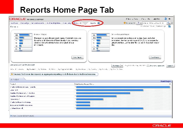This screenshot has height=137, width=183.
Task: Click the Siebel CRM bar
Action: pyautogui.click(x=110, y=90)
